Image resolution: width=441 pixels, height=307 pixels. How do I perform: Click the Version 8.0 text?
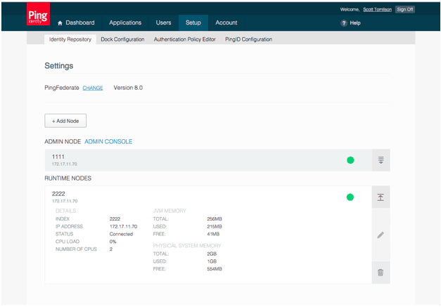click(x=128, y=88)
